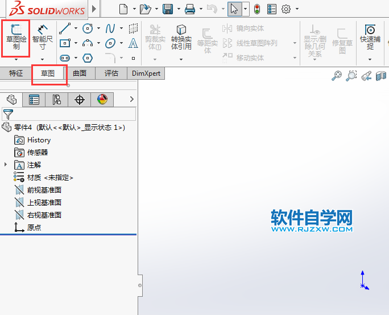
Task: Select 上视基准面 plane
Action: [x=38, y=202]
